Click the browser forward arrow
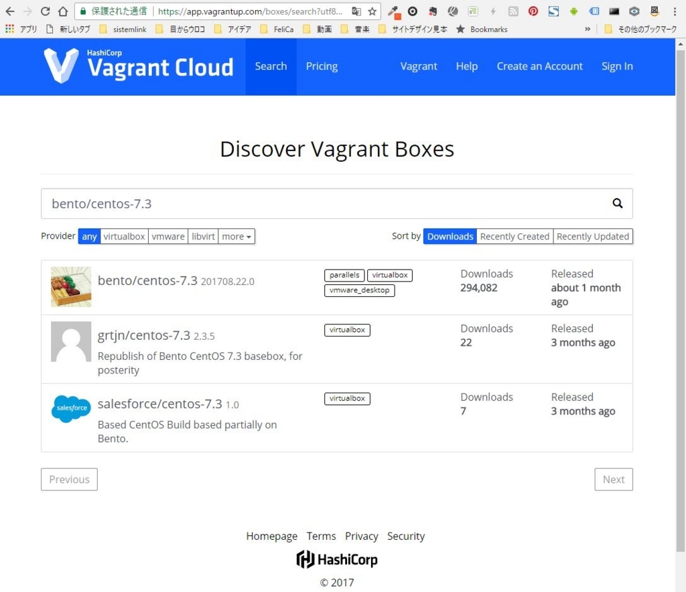The width and height of the screenshot is (686, 592). tap(27, 11)
